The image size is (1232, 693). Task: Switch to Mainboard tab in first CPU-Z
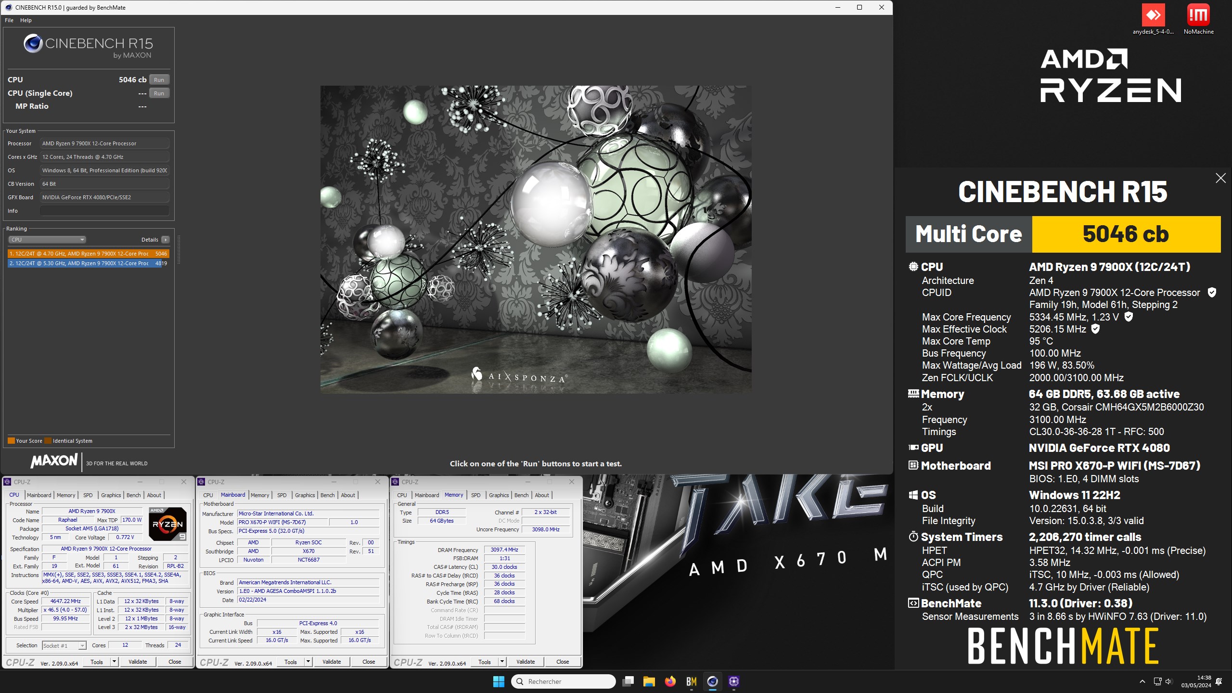coord(39,495)
